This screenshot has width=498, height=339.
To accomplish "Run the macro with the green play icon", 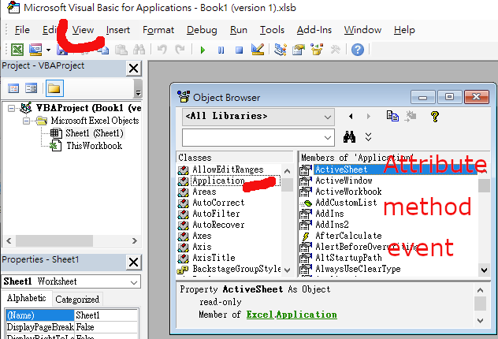I will tap(203, 50).
